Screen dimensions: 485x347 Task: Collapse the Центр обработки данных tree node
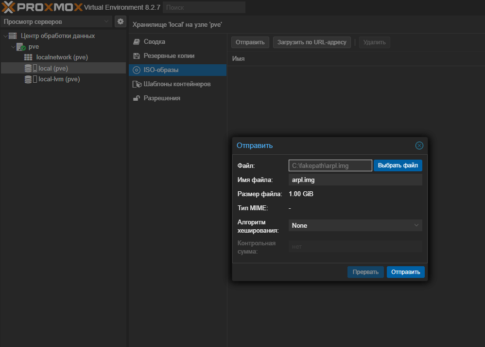(5, 36)
